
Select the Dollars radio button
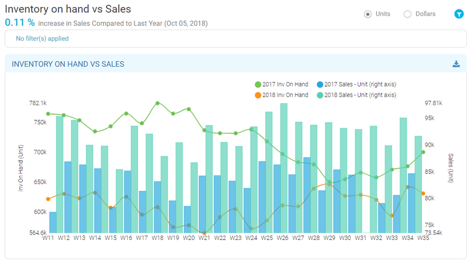tap(407, 14)
